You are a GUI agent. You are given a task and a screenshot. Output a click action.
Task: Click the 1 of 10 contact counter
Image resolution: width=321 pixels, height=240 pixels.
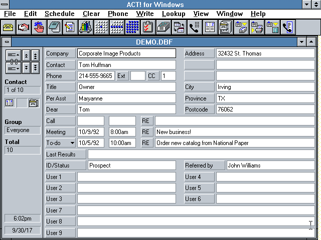tap(23, 90)
